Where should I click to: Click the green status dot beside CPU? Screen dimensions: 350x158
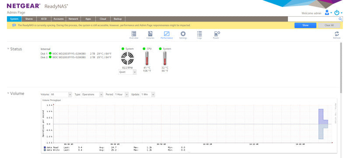pyautogui.click(x=143, y=49)
